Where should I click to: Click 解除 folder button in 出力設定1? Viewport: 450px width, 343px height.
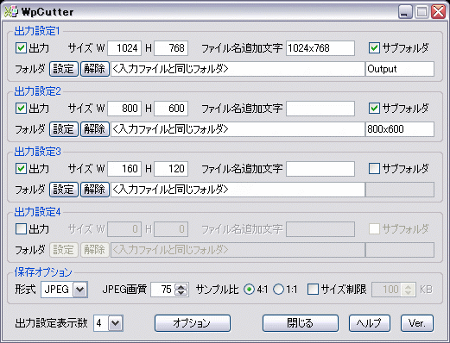tap(95, 69)
